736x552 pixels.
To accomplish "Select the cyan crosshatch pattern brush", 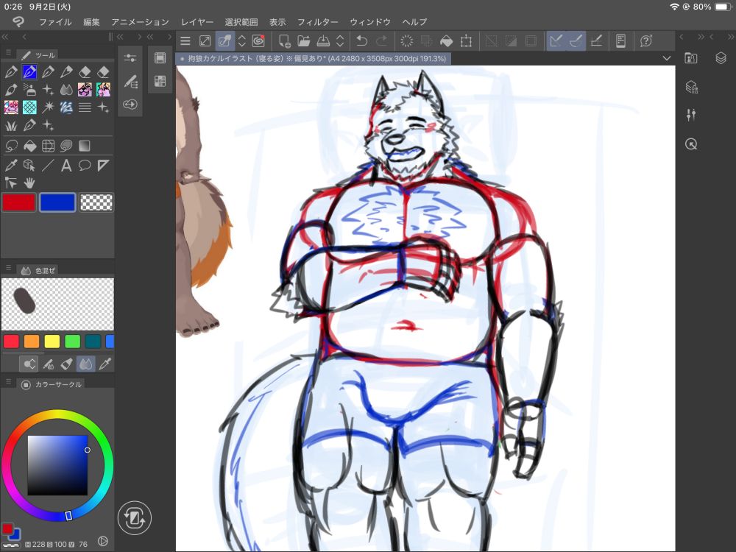I will (29, 107).
